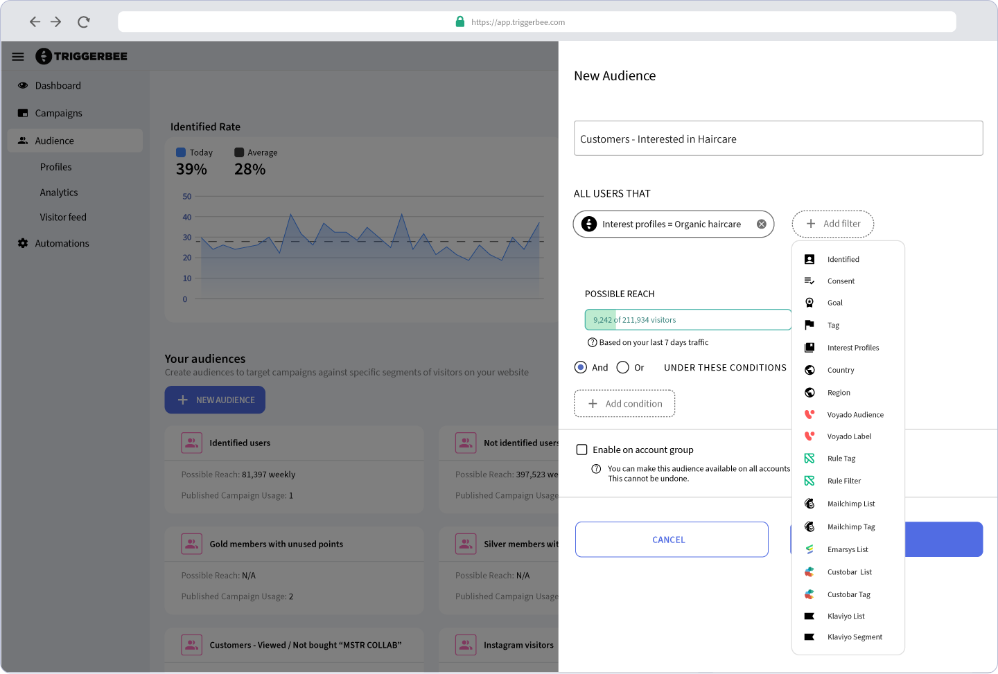Expand the Add condition selector
This screenshot has width=998, height=674.
624,404
